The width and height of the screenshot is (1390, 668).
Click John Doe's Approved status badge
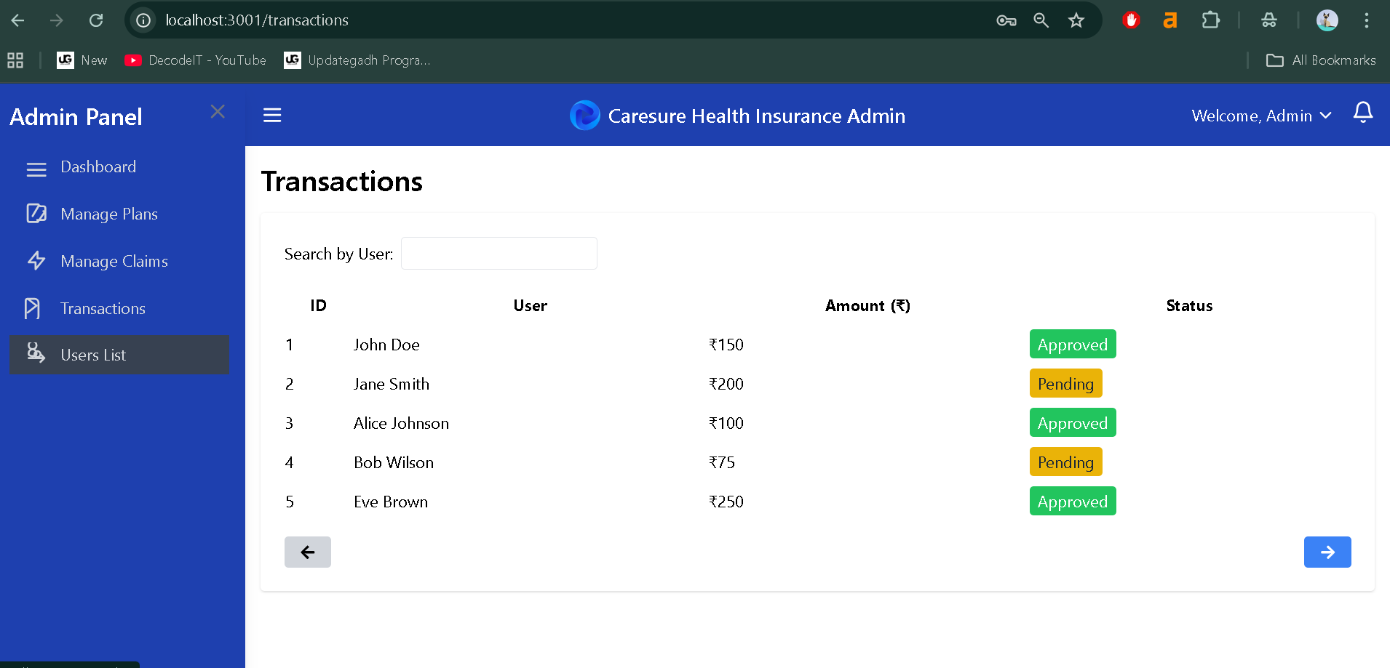(x=1072, y=345)
